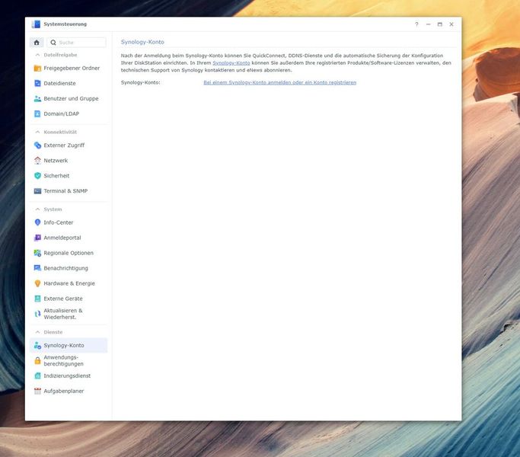Choose the Regionale Optionen label
The image size is (520, 457).
coord(69,253)
